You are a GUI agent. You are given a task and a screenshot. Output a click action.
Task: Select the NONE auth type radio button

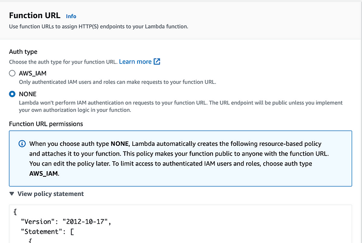click(x=12, y=94)
